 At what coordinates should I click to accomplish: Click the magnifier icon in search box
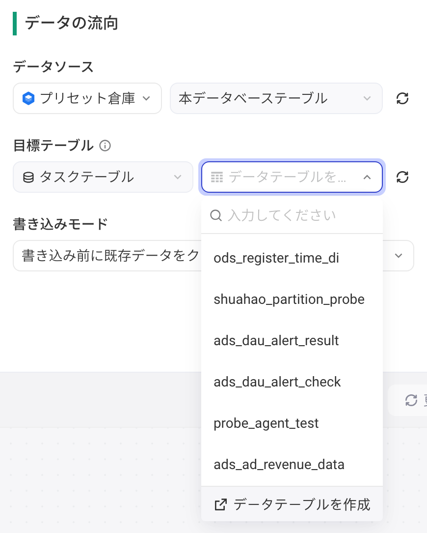click(216, 215)
